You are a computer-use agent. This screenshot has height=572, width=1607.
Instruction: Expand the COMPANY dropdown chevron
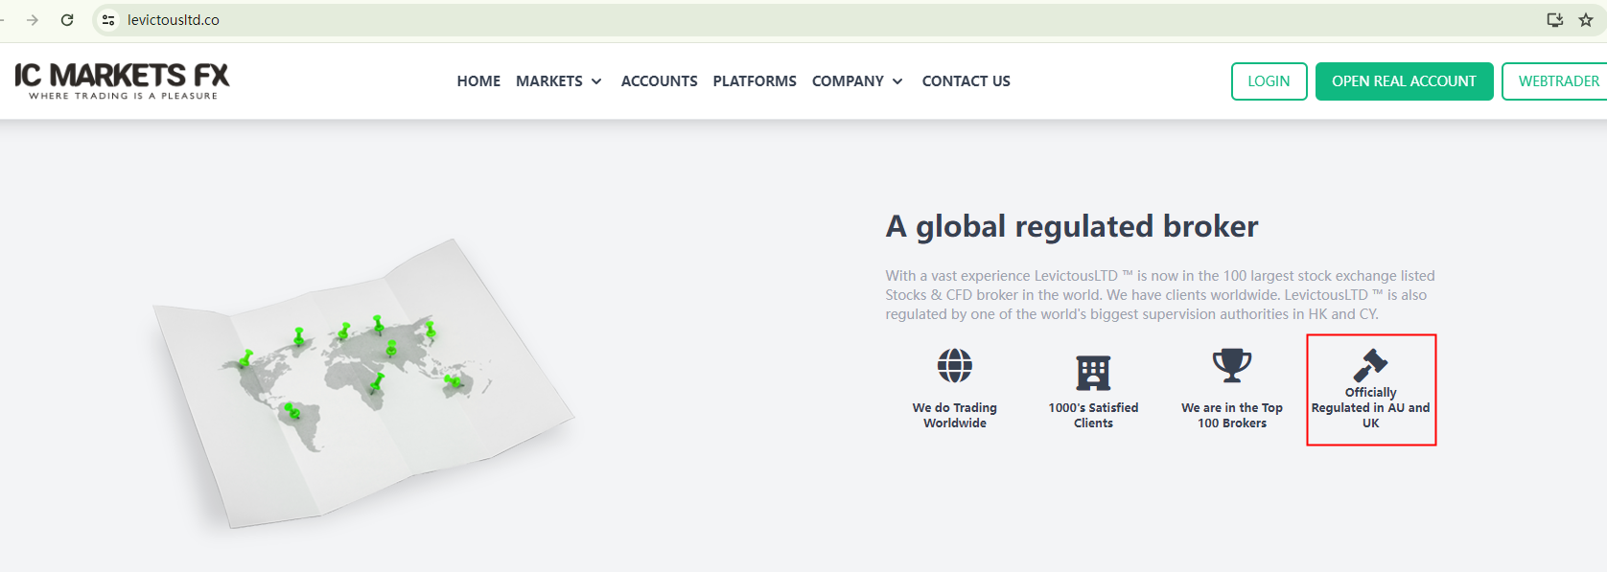897,81
